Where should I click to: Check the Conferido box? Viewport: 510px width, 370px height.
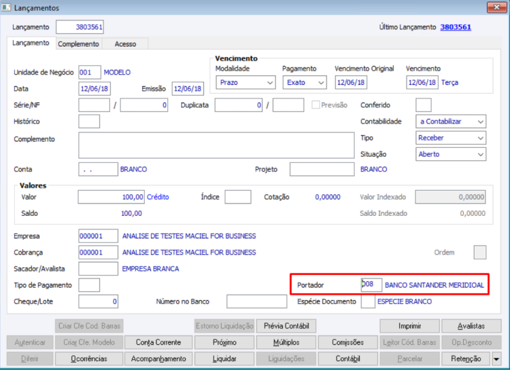click(x=424, y=105)
